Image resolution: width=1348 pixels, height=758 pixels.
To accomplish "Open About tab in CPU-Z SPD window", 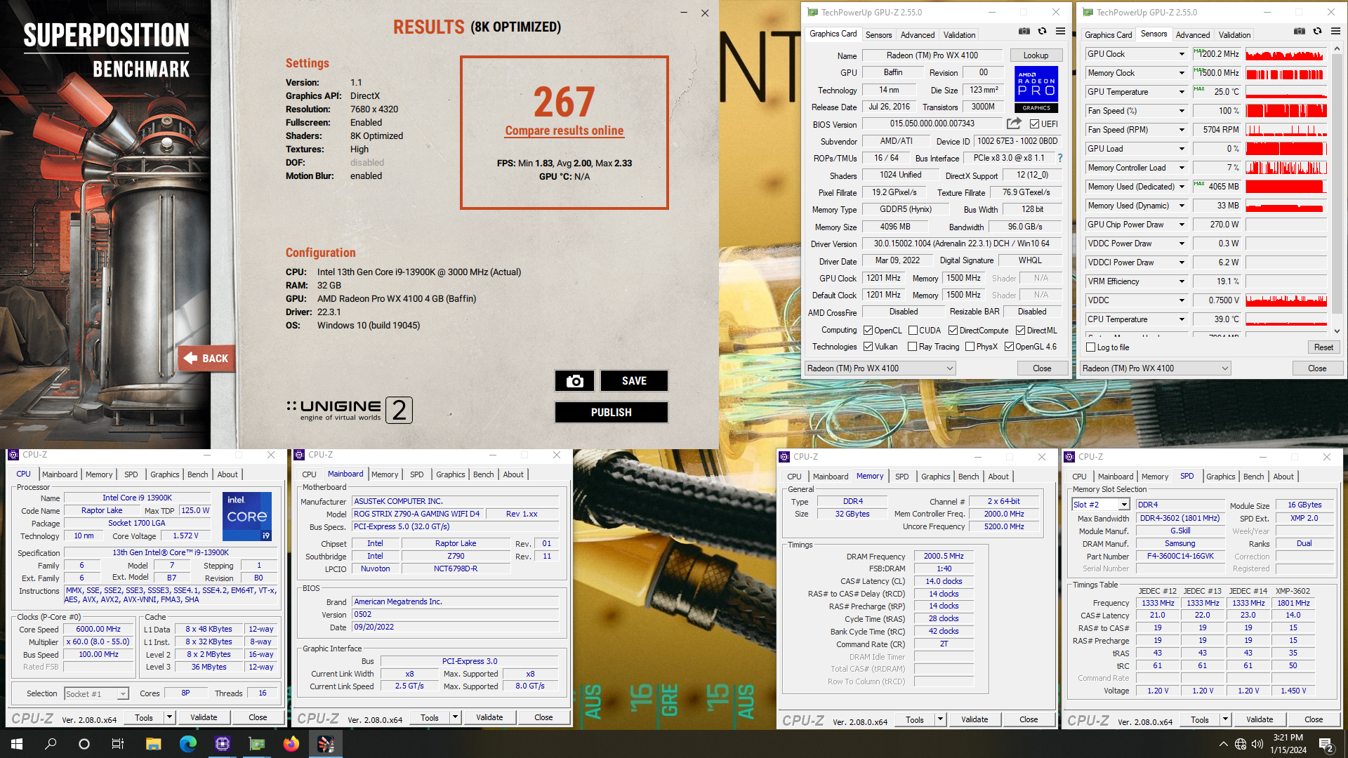I will coord(1283,477).
